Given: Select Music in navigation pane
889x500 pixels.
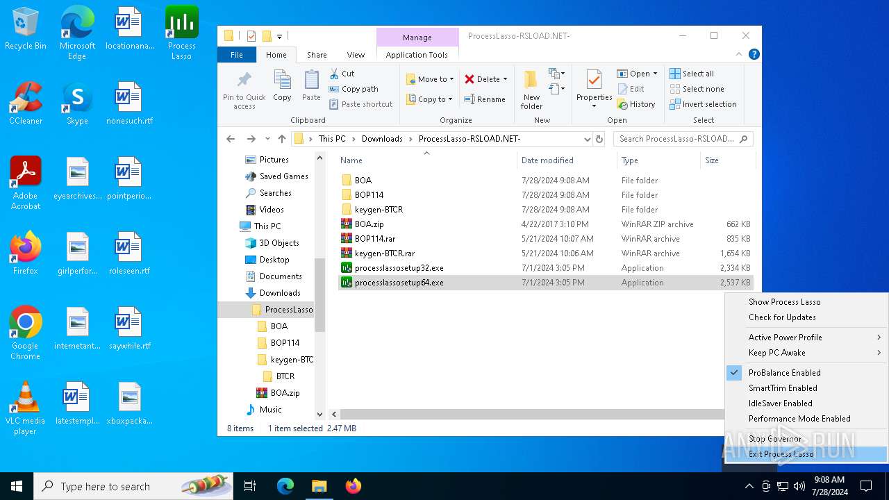Looking at the screenshot, I should pos(270,409).
